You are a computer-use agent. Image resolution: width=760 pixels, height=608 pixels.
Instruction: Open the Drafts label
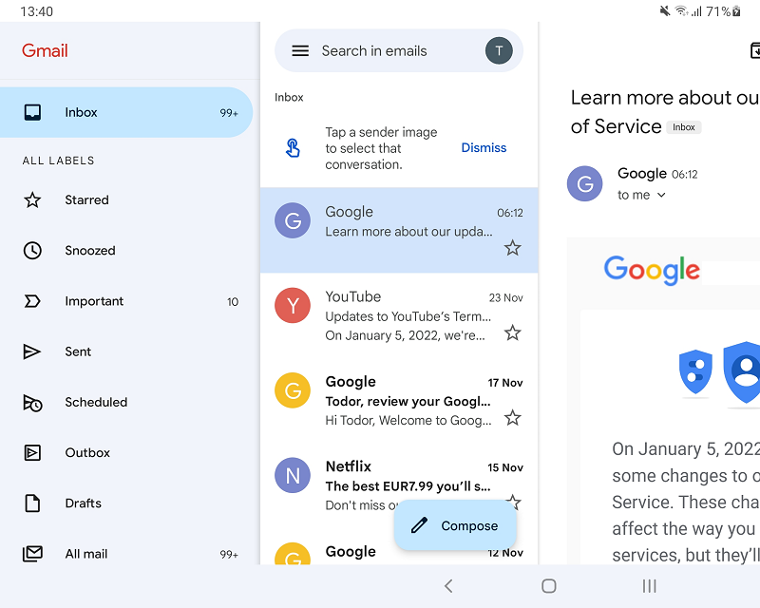(x=126, y=503)
